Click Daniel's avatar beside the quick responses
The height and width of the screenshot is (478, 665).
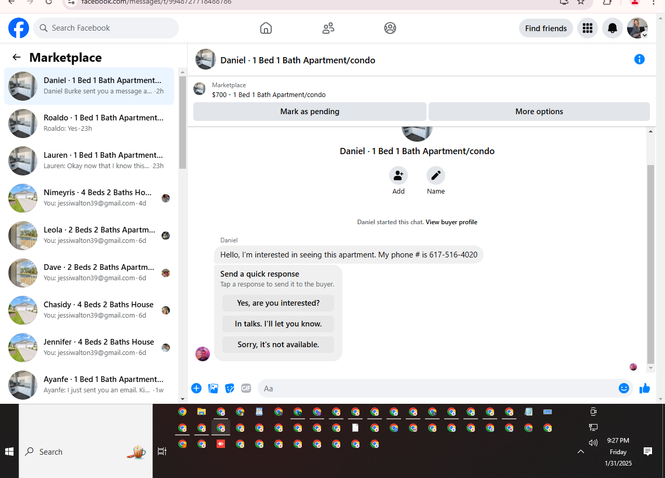[203, 354]
